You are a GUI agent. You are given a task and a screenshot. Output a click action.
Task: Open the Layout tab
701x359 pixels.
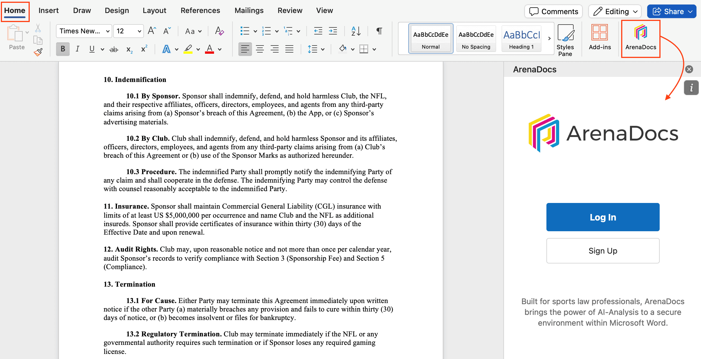[x=154, y=10]
